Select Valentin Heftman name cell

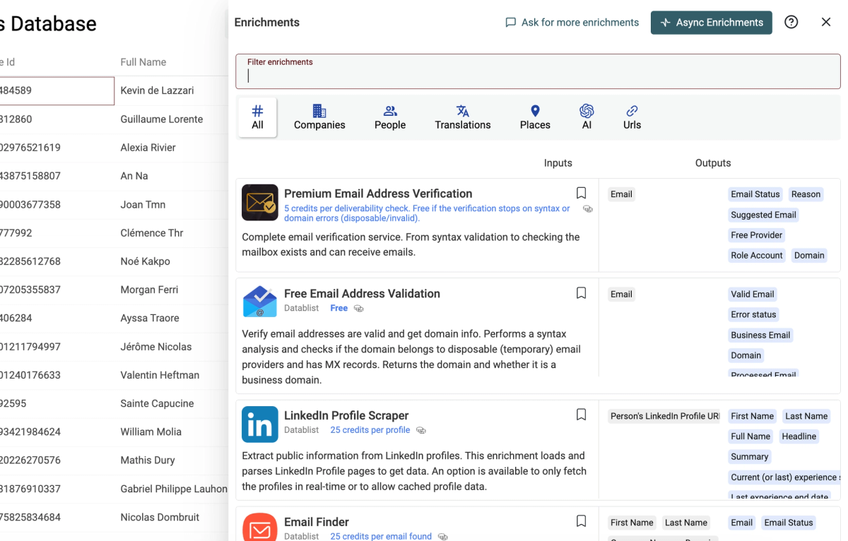[160, 375]
